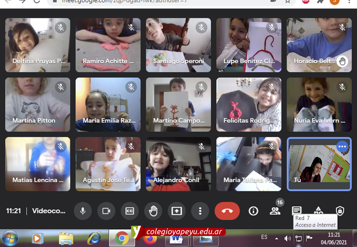Screen dimensions: 357x247
Task: Mute the microphone in call controls
Action: point(83,211)
